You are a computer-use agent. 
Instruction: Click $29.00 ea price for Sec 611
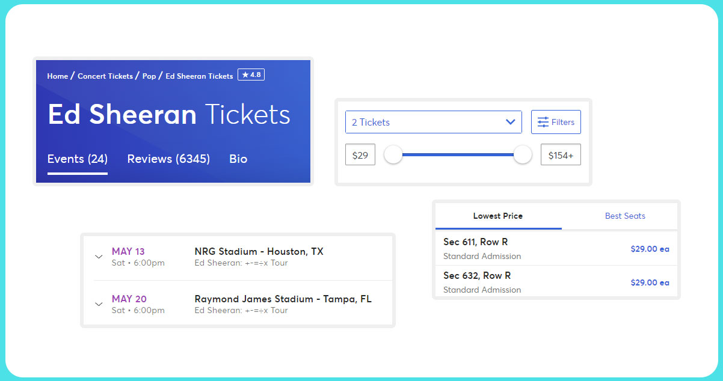pos(650,249)
